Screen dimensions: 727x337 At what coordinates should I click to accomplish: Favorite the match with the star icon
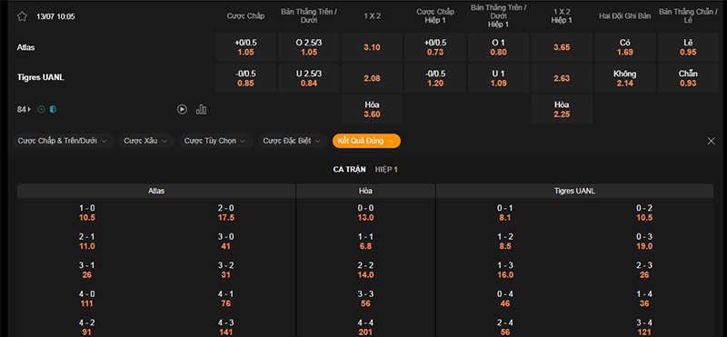(x=22, y=16)
